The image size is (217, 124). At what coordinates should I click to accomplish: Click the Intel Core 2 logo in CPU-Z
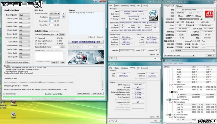(153, 15)
